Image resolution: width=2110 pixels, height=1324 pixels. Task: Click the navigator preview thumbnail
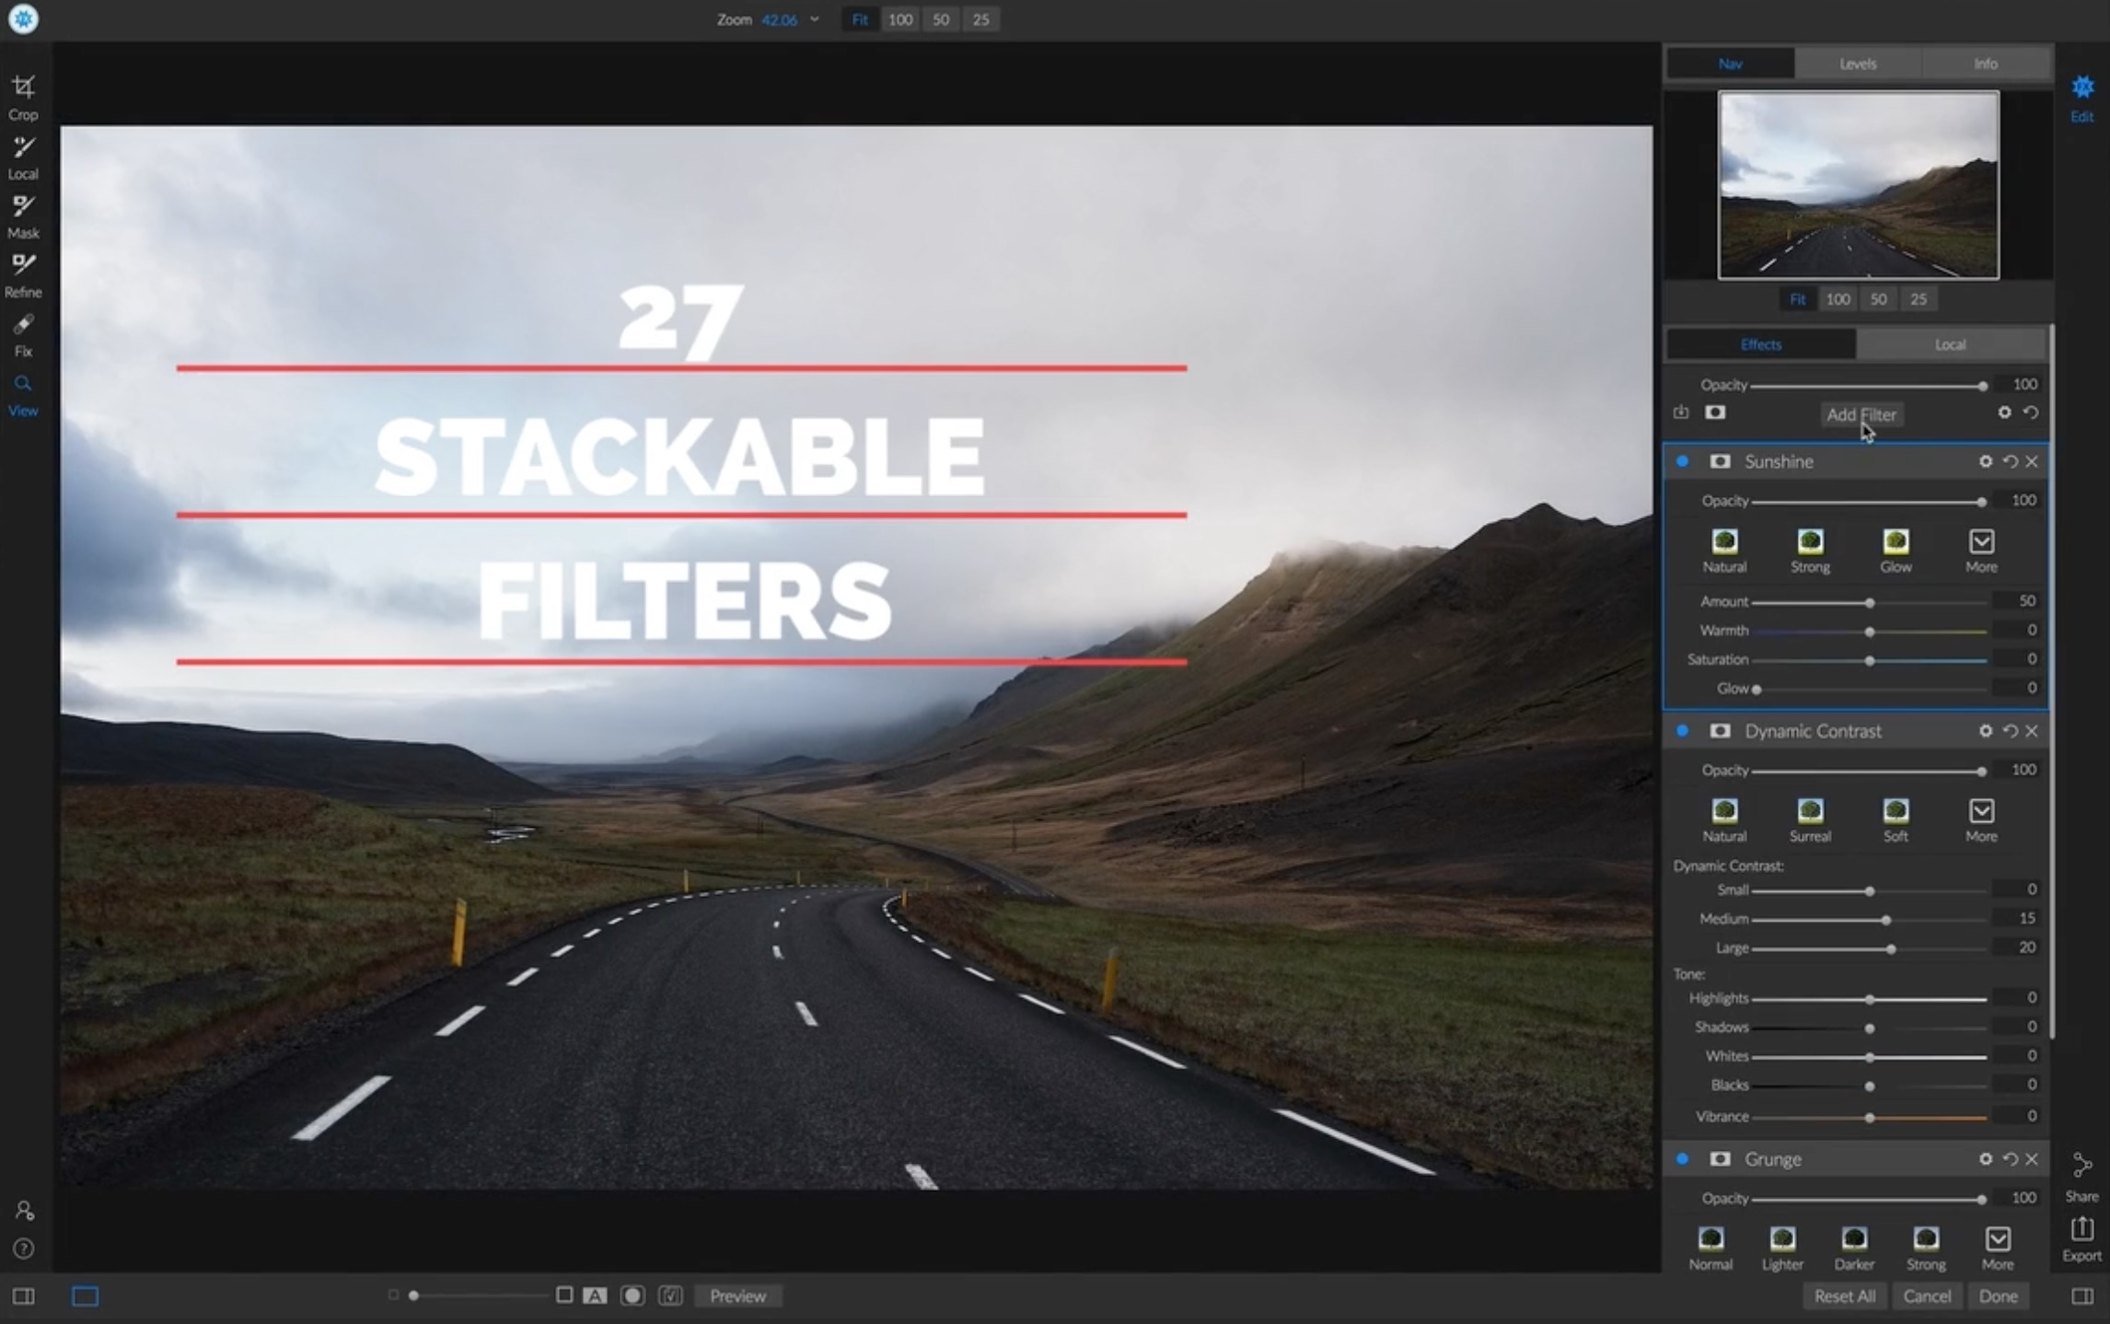[1858, 184]
